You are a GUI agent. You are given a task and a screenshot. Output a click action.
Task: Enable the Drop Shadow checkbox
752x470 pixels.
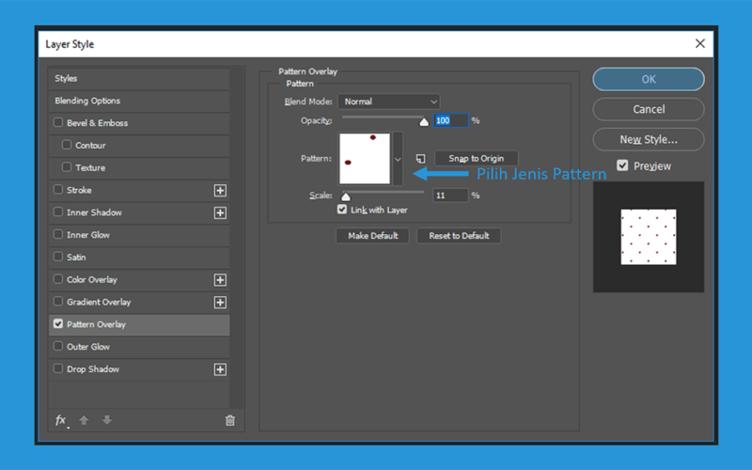(x=58, y=368)
